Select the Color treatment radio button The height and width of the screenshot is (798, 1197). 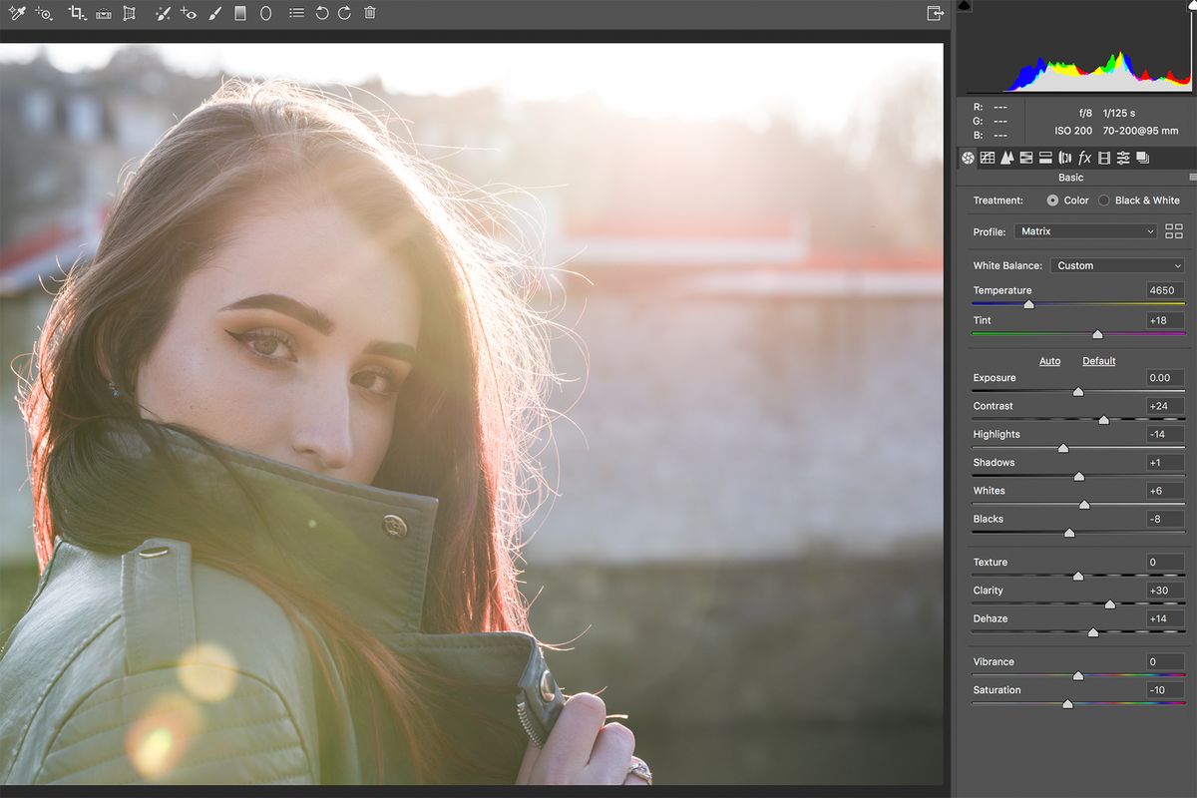1052,200
